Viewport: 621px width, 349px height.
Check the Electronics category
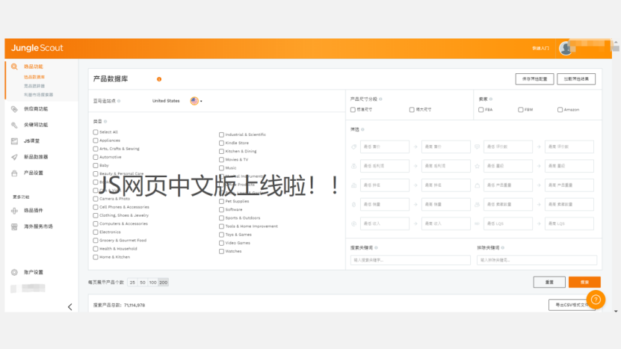point(96,232)
